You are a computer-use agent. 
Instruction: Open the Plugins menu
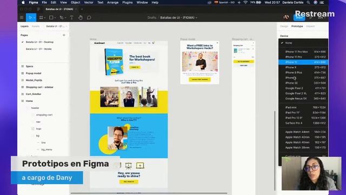[128, 2]
